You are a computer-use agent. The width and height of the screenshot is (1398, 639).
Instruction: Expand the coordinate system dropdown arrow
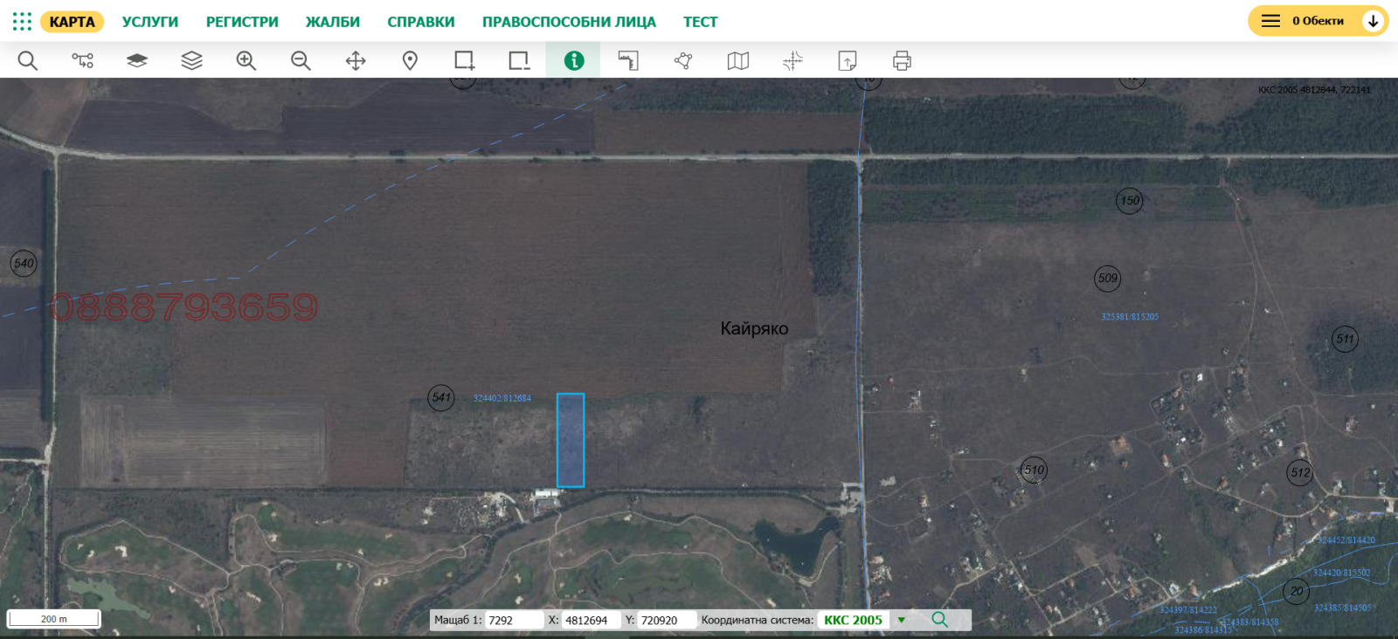tap(902, 621)
